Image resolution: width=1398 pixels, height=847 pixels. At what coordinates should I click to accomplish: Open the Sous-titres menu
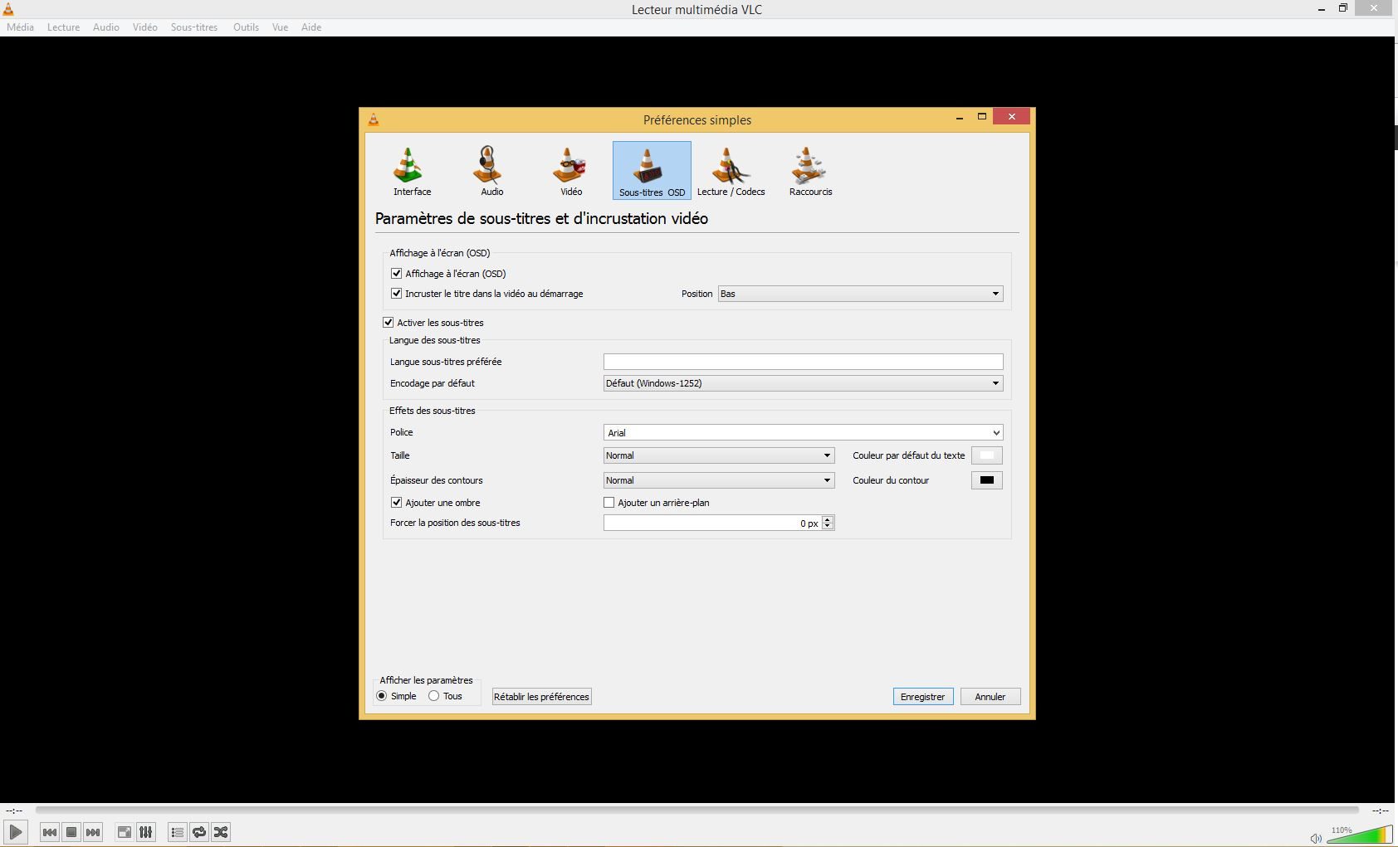194,27
